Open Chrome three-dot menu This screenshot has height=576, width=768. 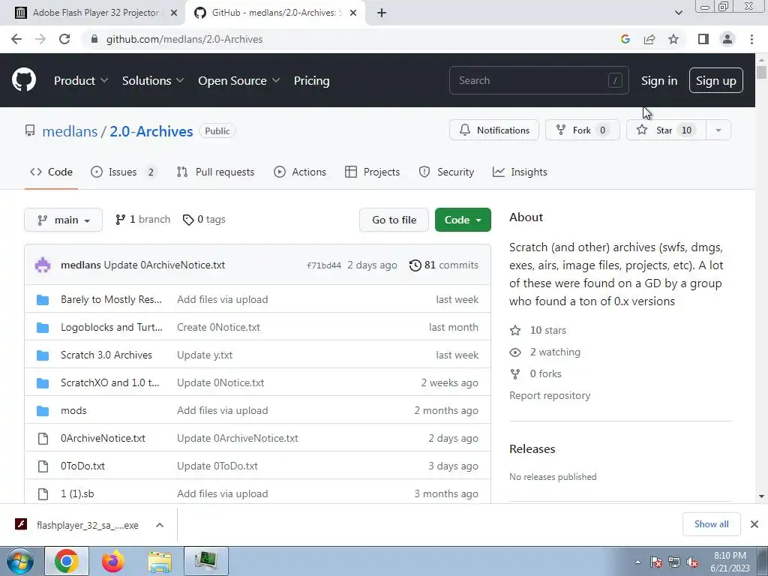[751, 39]
